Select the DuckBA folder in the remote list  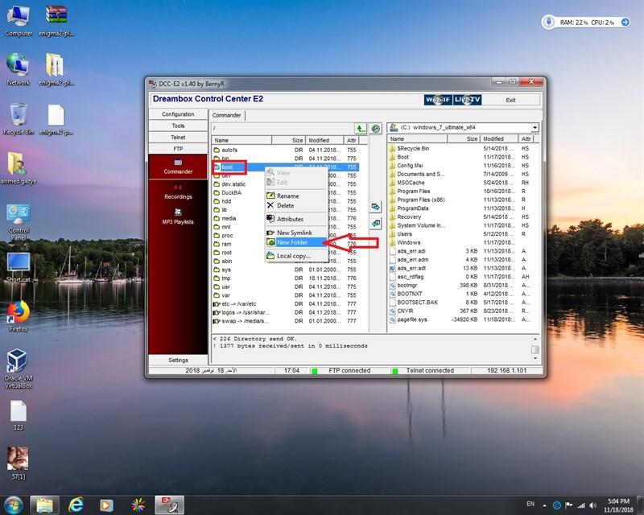pos(286,192)
